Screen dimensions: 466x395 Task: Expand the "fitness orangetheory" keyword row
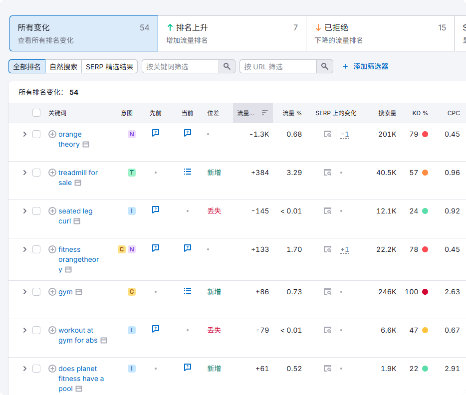(24, 249)
